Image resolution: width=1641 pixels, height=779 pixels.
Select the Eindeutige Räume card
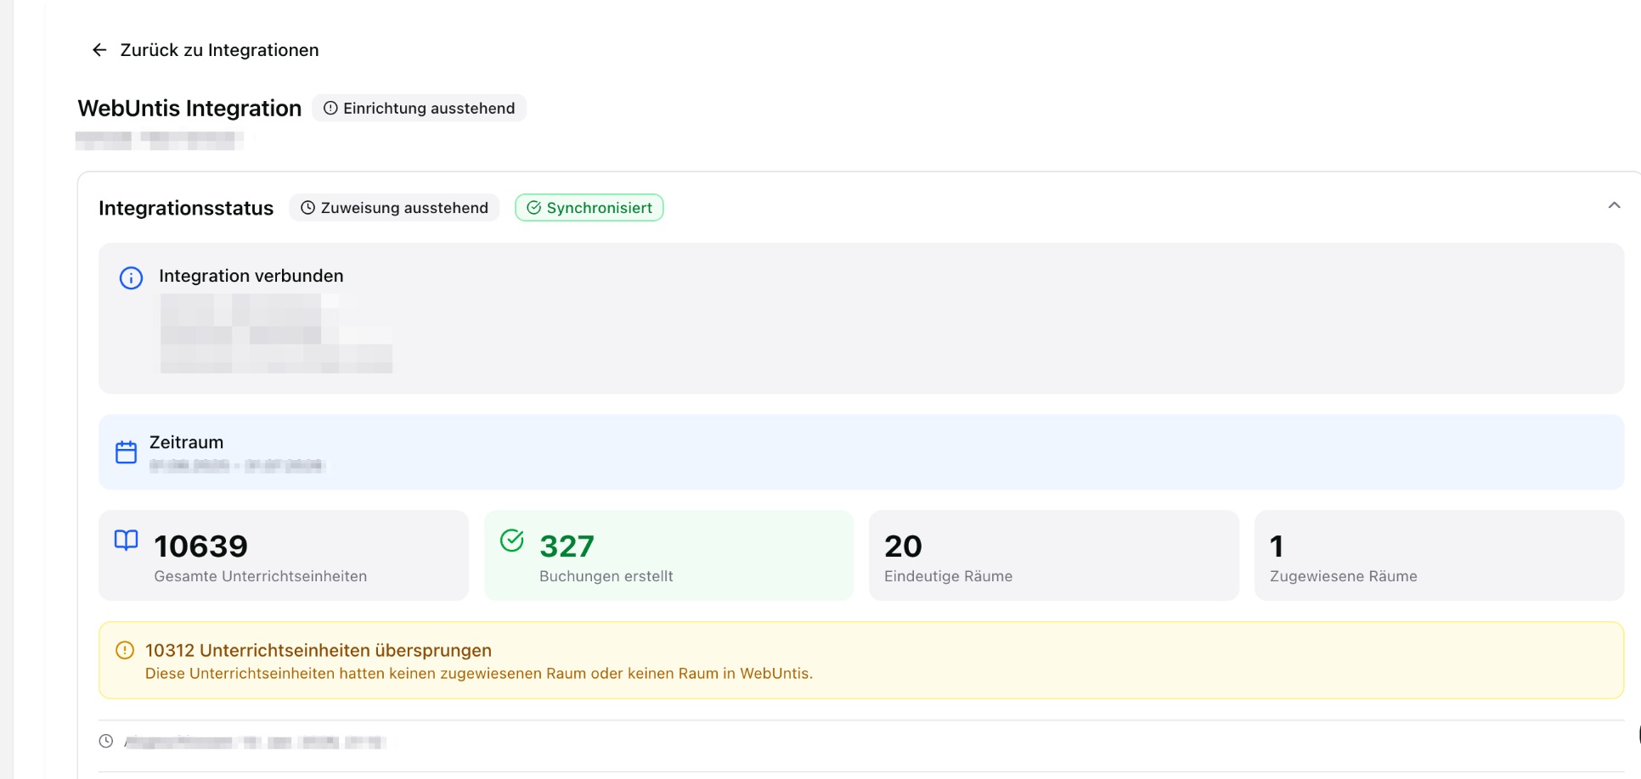coord(1053,556)
